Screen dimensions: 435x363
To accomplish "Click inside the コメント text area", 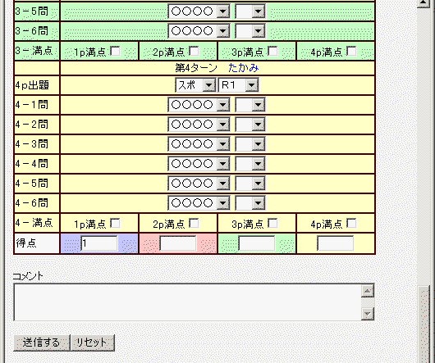I will 187,302.
